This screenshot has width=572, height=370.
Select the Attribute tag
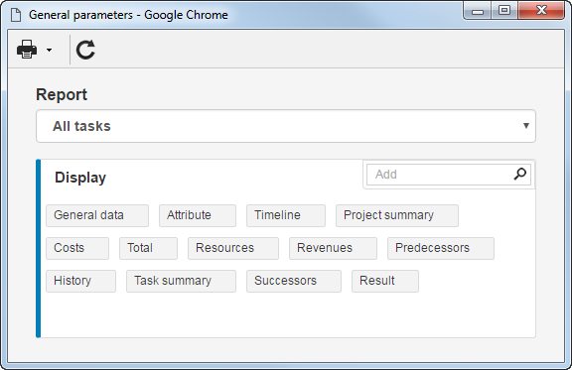pos(198,215)
